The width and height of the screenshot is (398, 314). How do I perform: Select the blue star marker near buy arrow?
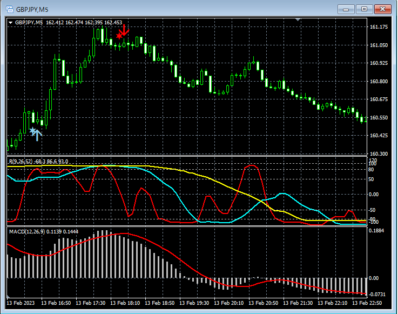point(32,131)
